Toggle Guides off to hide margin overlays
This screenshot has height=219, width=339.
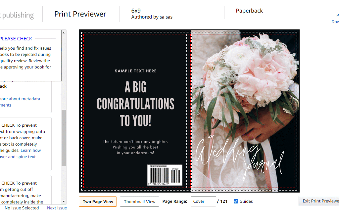click(x=236, y=201)
